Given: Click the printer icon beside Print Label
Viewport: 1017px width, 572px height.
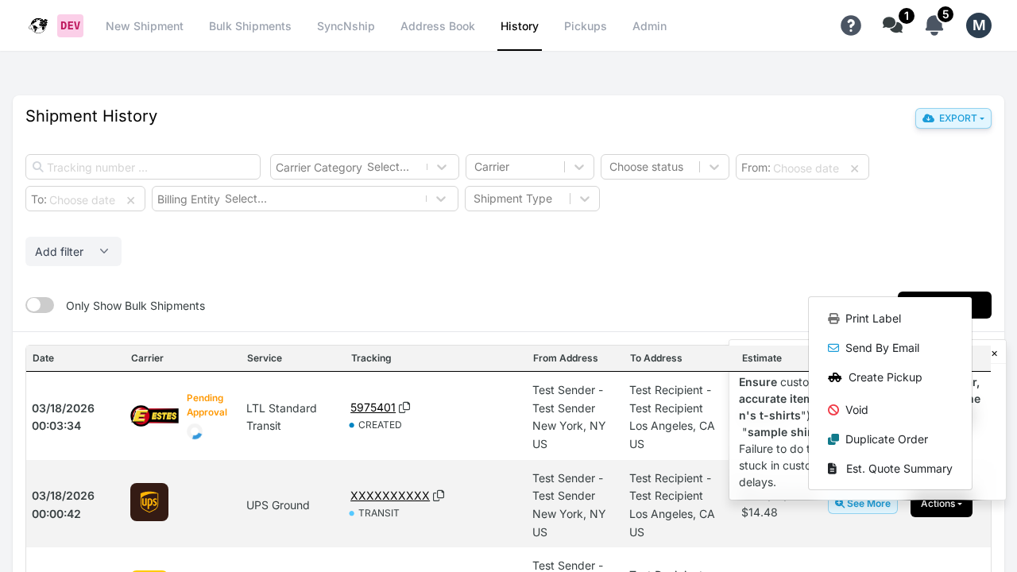Looking at the screenshot, I should pyautogui.click(x=833, y=318).
